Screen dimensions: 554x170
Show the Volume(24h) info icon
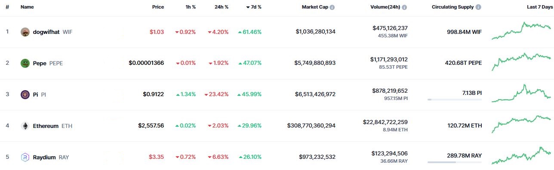pos(404,7)
